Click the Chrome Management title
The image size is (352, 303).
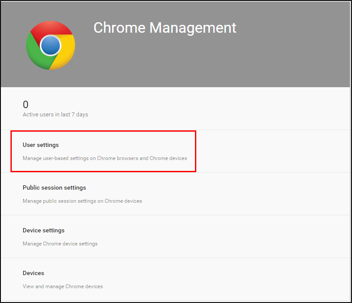click(x=165, y=28)
